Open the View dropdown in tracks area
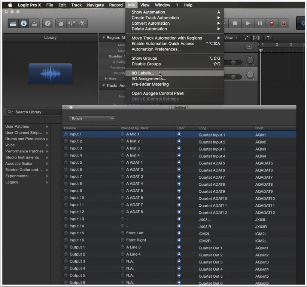The image size is (307, 287). [231, 38]
